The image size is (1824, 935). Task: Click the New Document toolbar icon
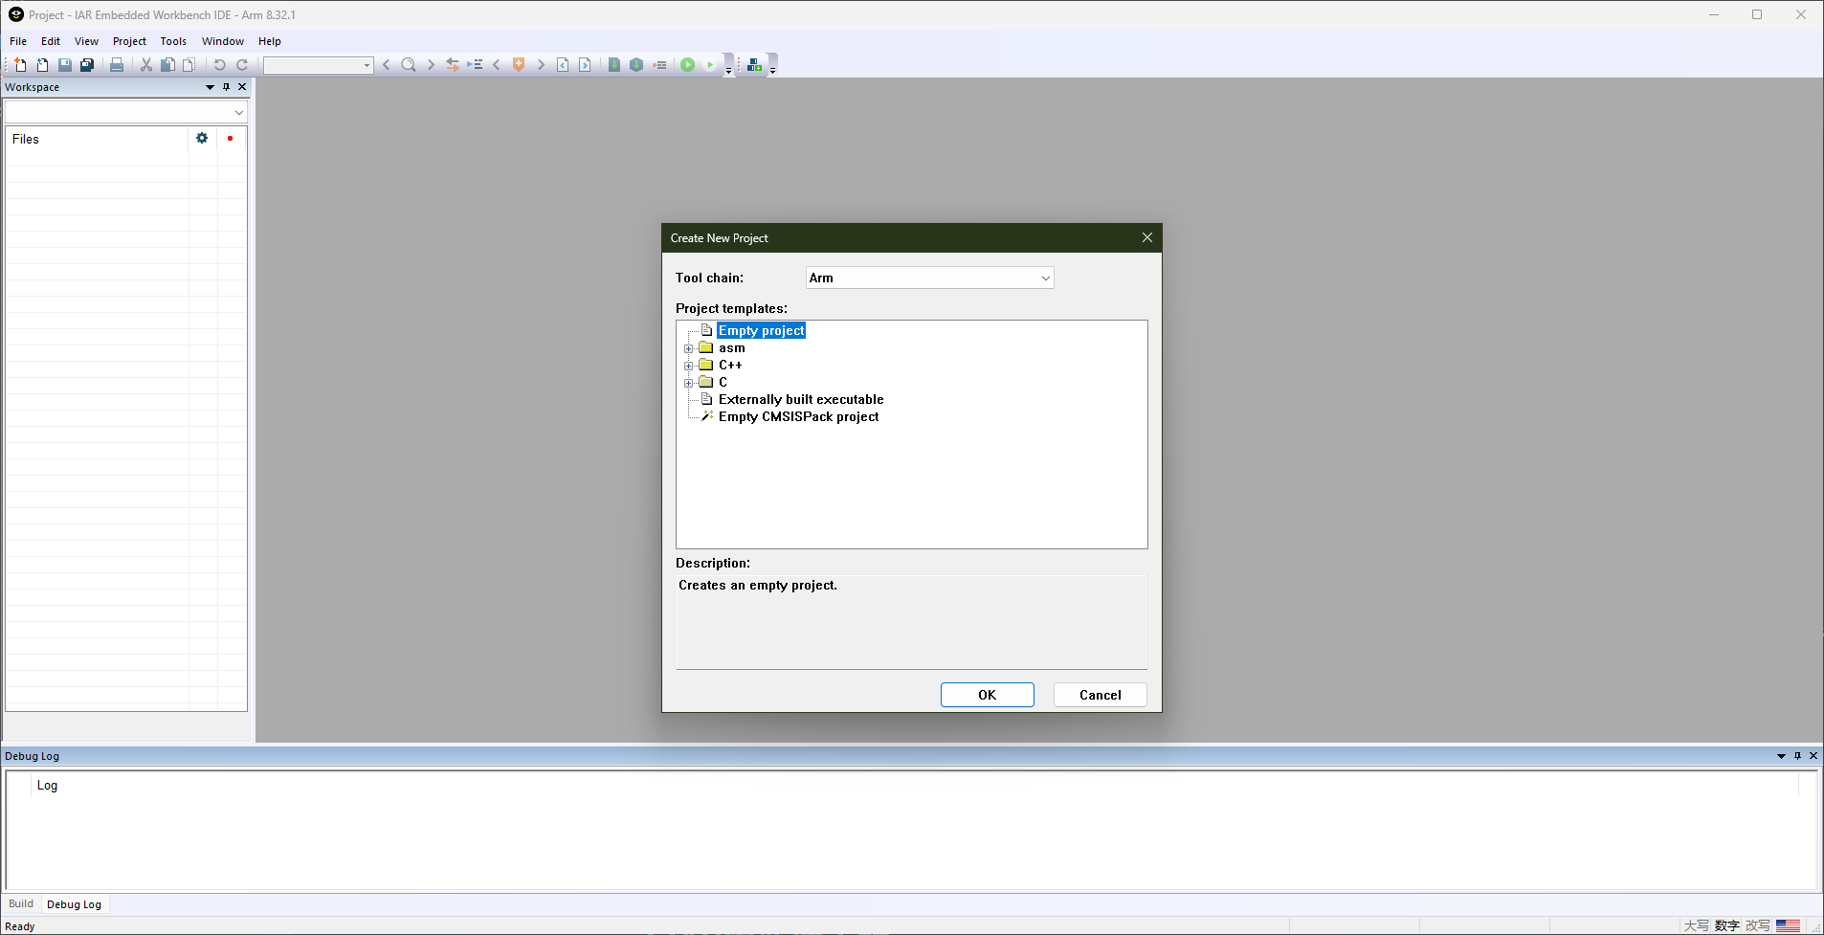(20, 65)
